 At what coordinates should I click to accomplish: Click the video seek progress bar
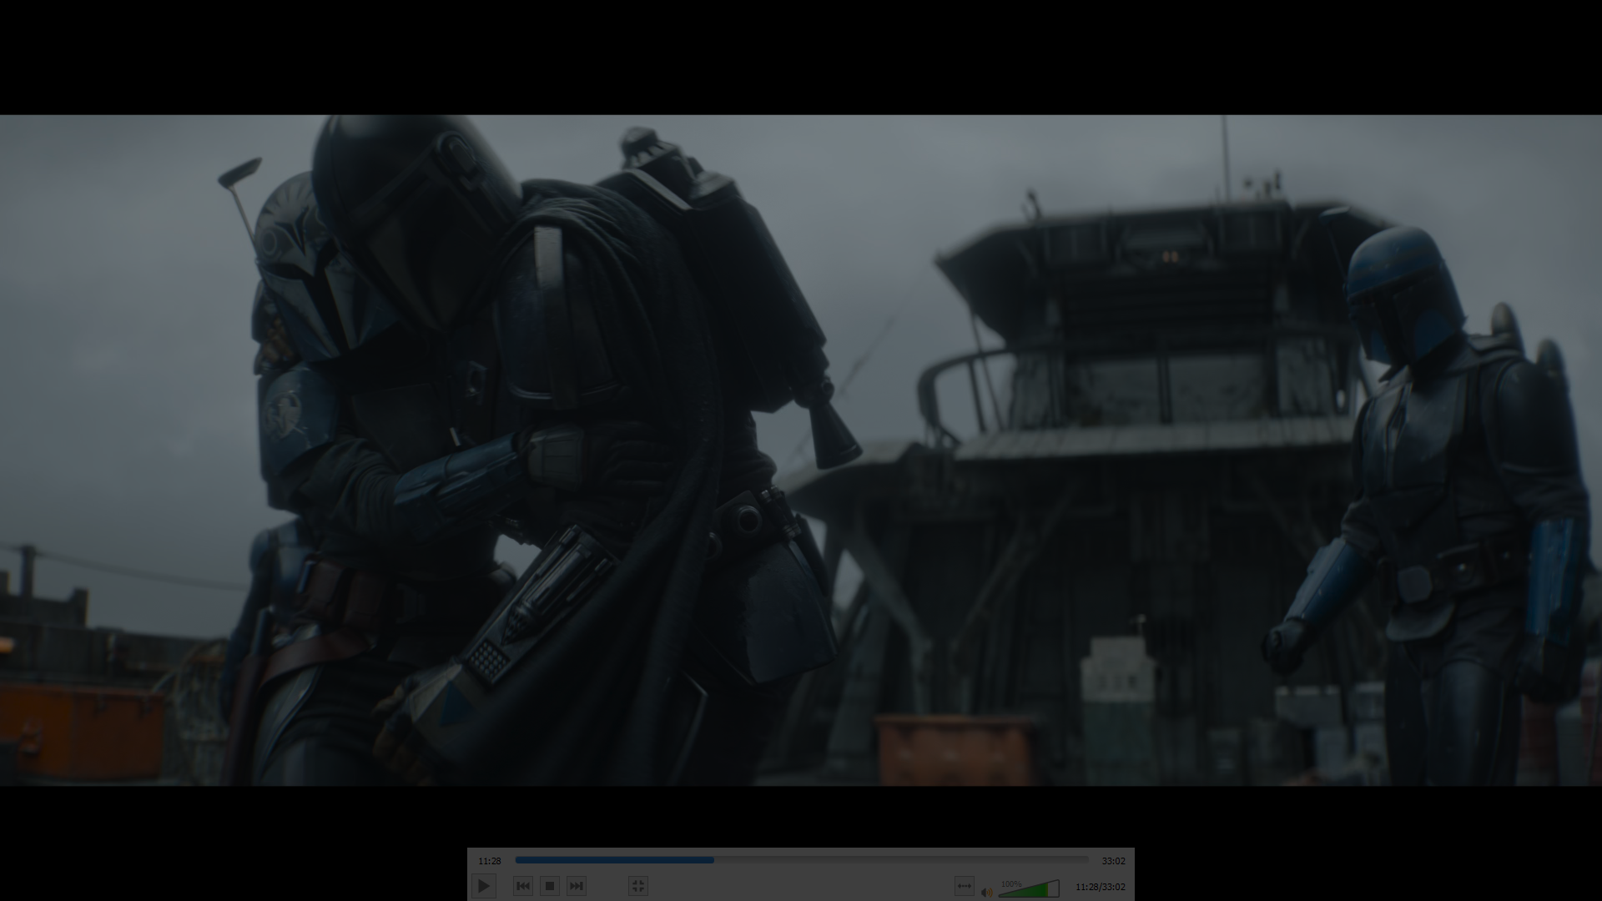(802, 860)
